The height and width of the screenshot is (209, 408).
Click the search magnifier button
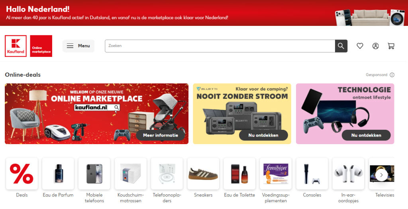tap(341, 46)
